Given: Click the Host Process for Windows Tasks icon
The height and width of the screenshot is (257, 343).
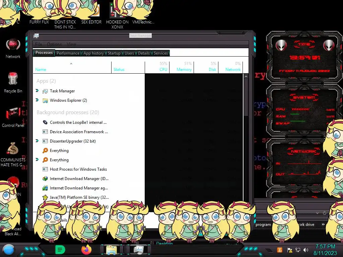Looking at the screenshot, I should coord(45,169).
